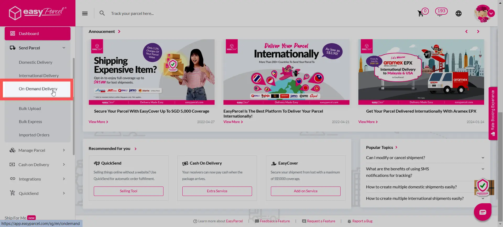The height and width of the screenshot is (227, 503).
Task: Open the Aramex EPX banner
Action: point(421,72)
